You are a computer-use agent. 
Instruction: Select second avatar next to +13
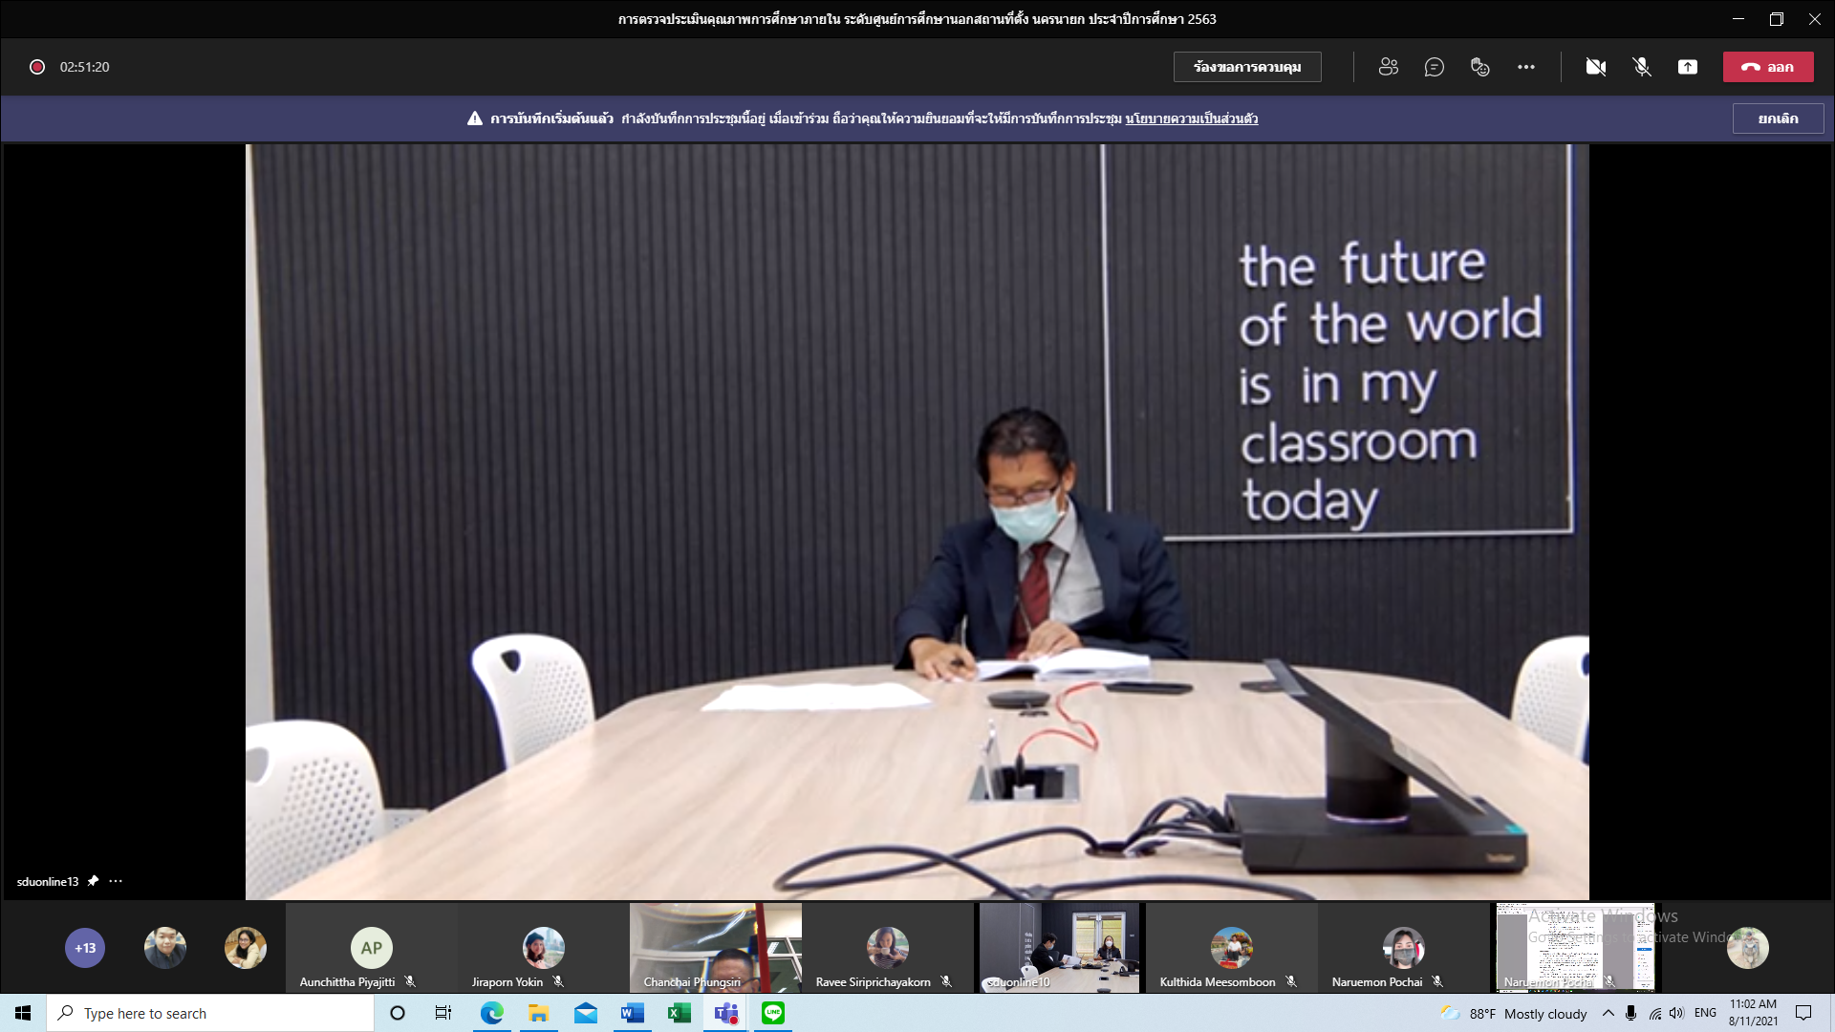(x=246, y=948)
